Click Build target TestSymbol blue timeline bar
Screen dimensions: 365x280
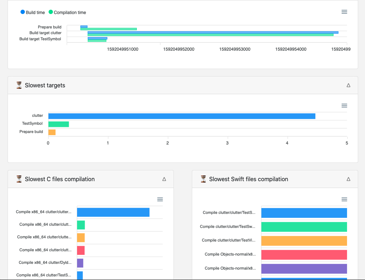click(98, 38)
